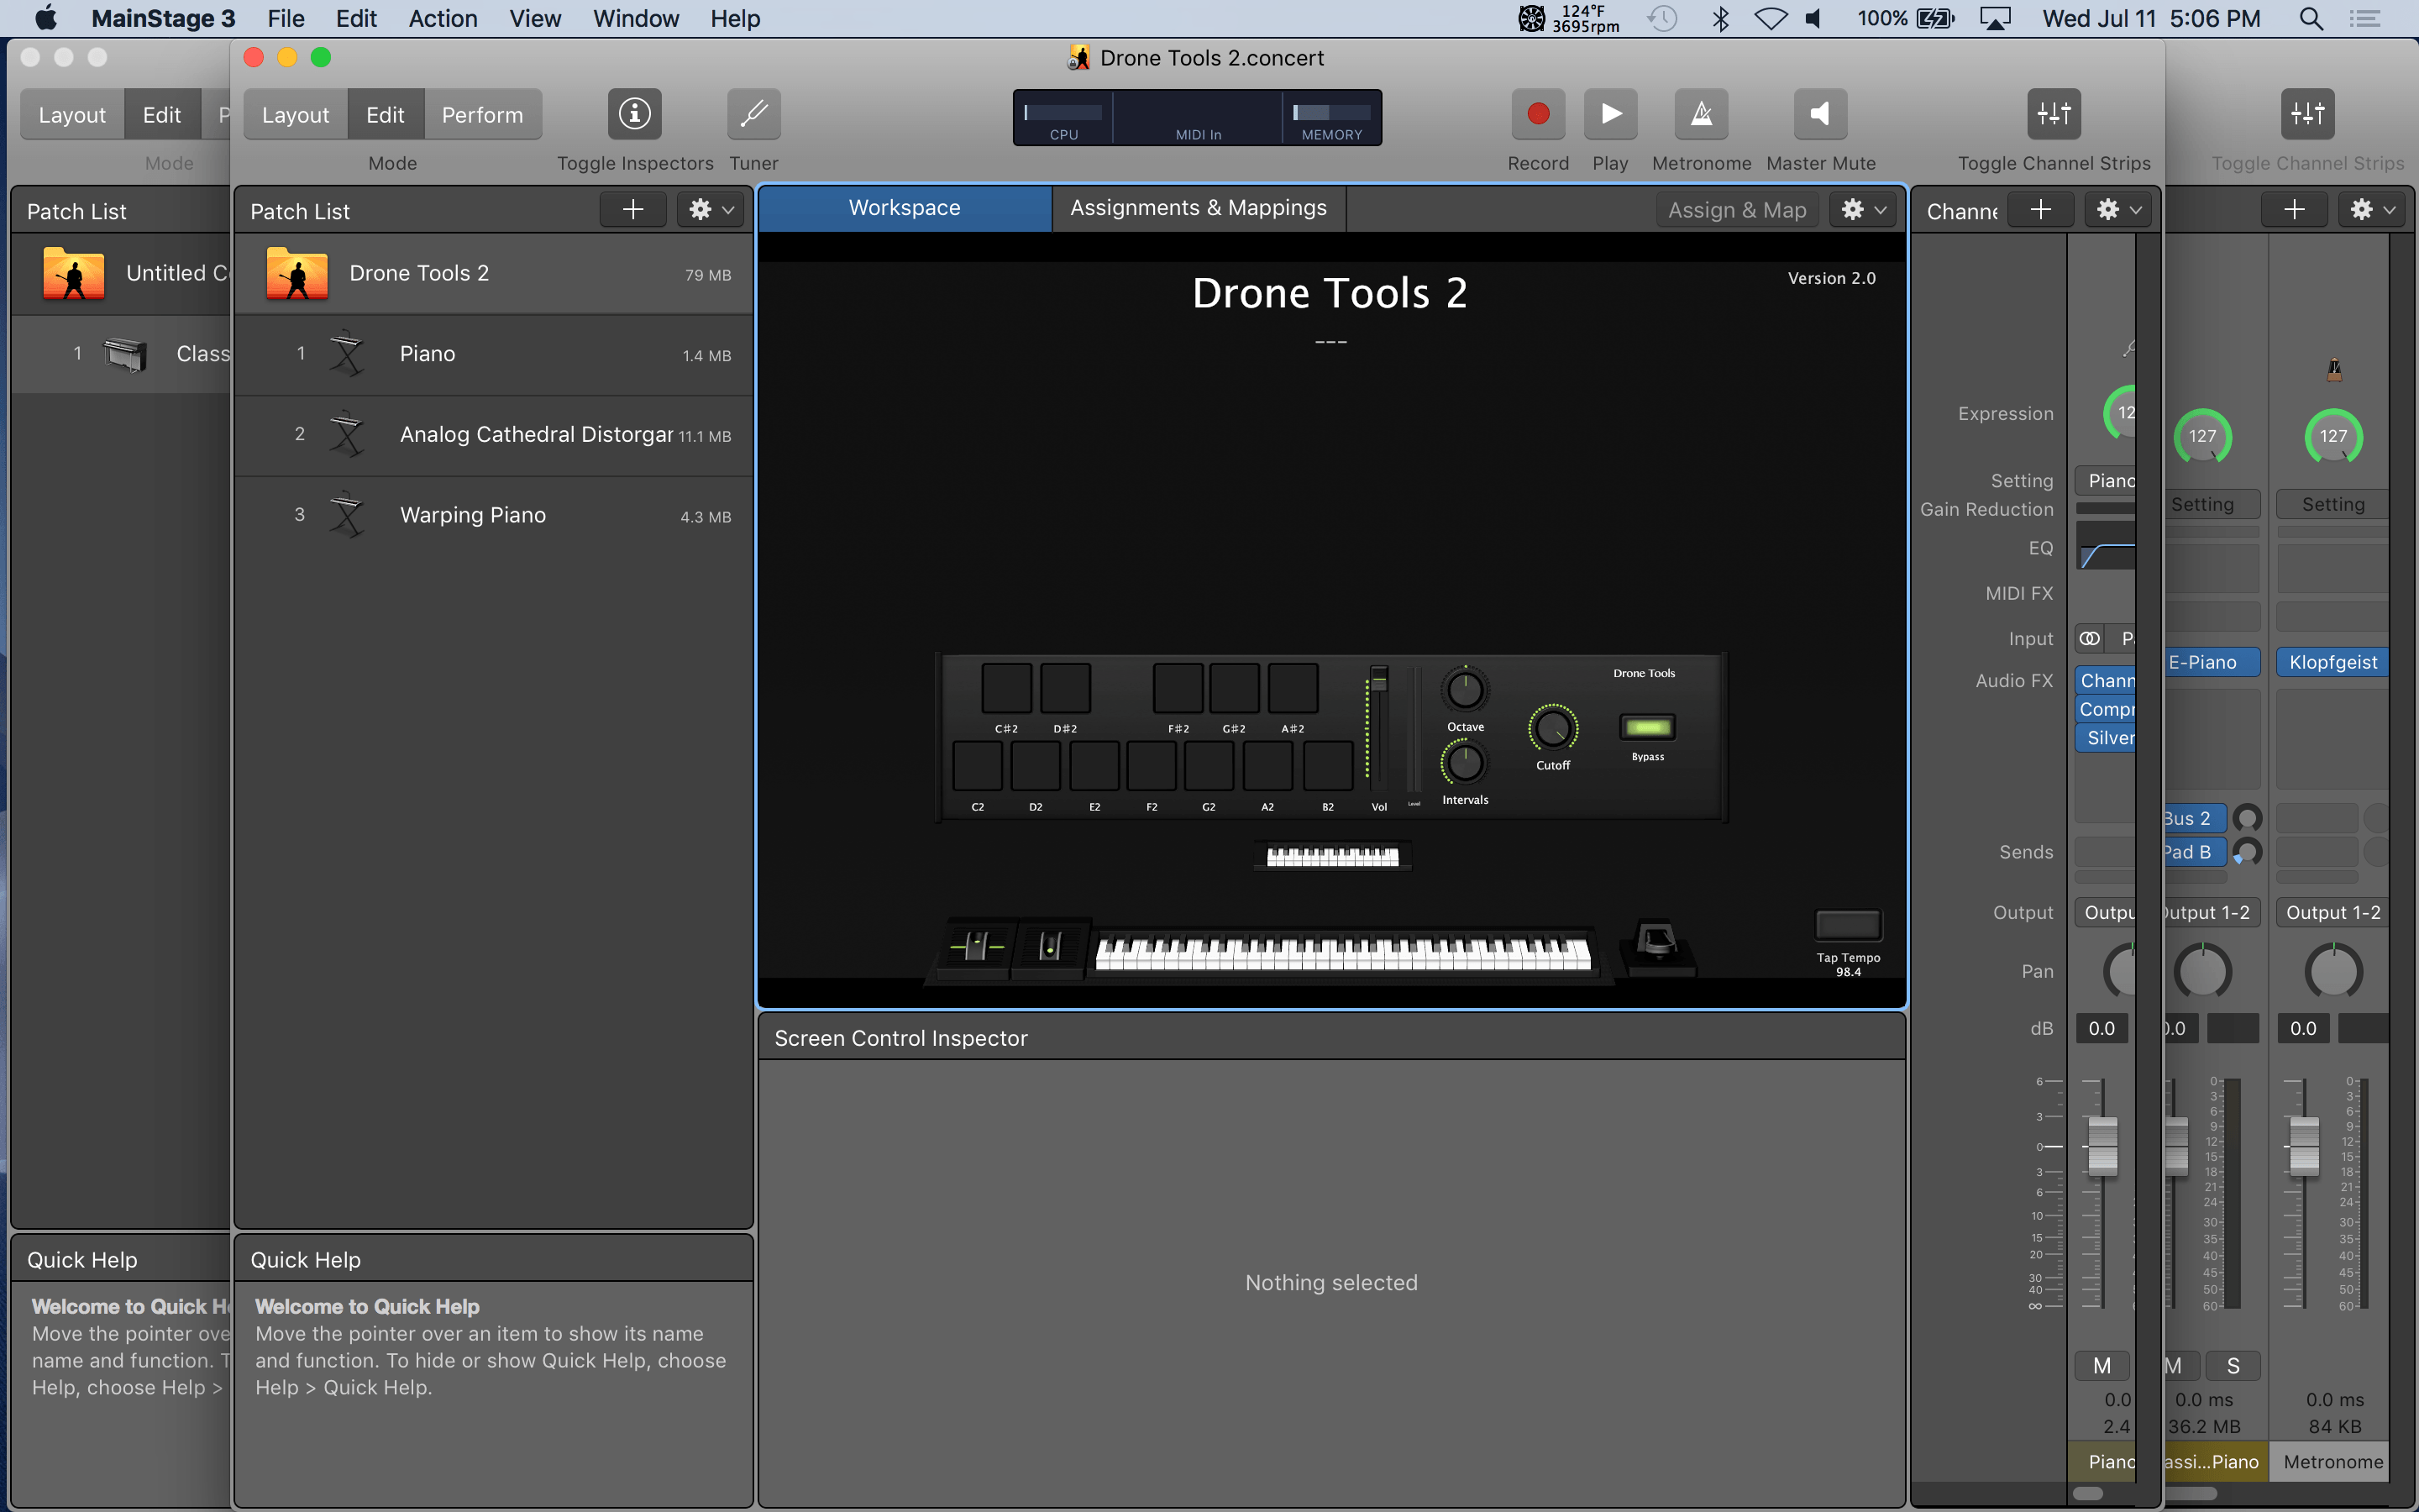Screen dimensions: 2419x1512
Task: Click the Metronome strip pan knob
Action: pyautogui.click(x=2333, y=972)
